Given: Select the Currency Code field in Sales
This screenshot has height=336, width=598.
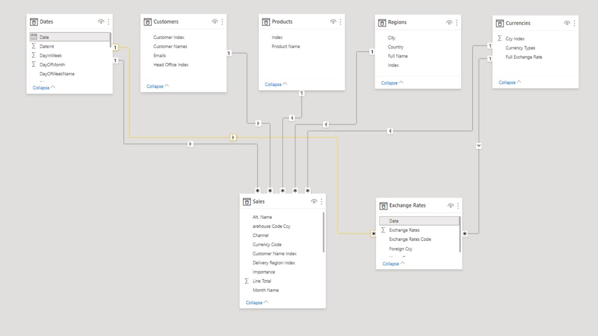Looking at the screenshot, I should click(267, 245).
